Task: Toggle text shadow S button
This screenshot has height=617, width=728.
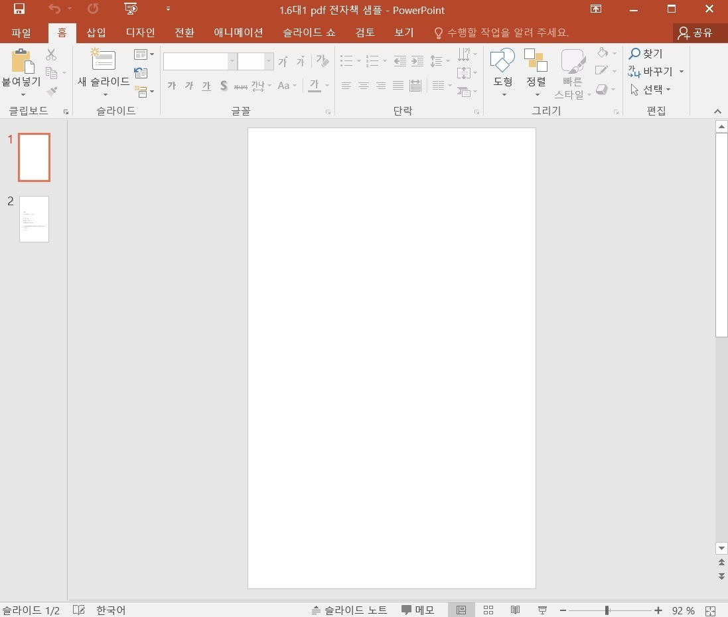Action: click(x=224, y=86)
